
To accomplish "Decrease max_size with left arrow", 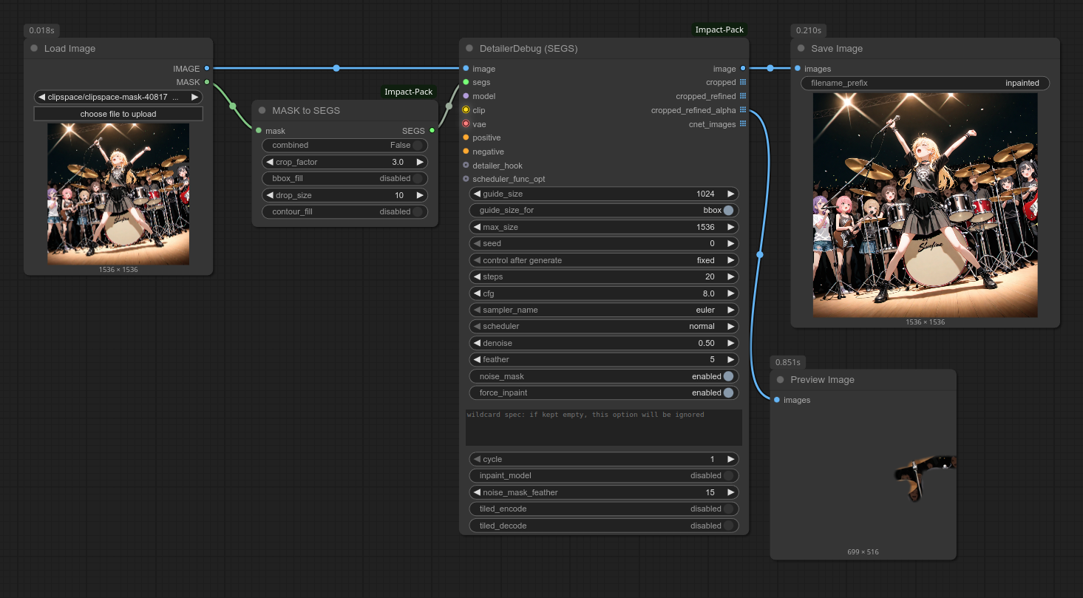I will point(477,227).
